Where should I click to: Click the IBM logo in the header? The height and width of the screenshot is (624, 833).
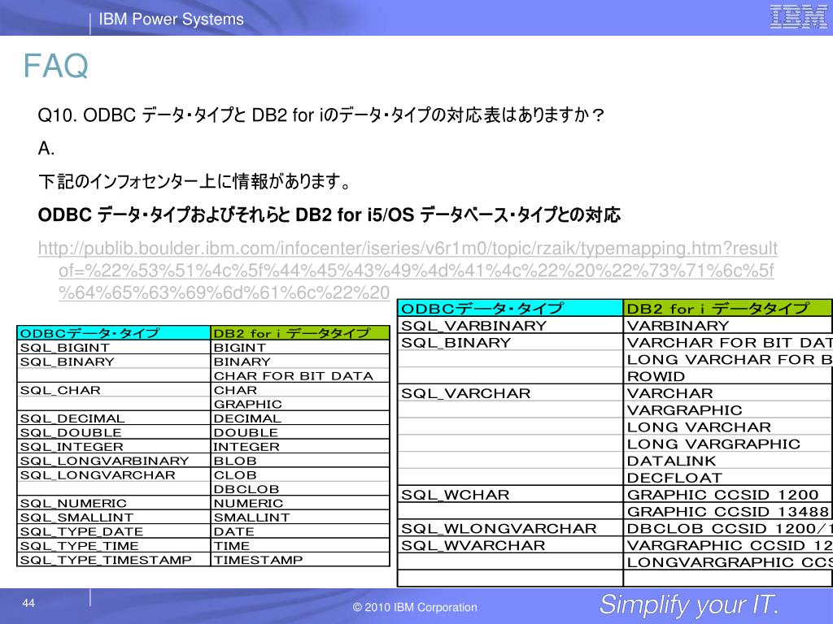click(x=798, y=17)
